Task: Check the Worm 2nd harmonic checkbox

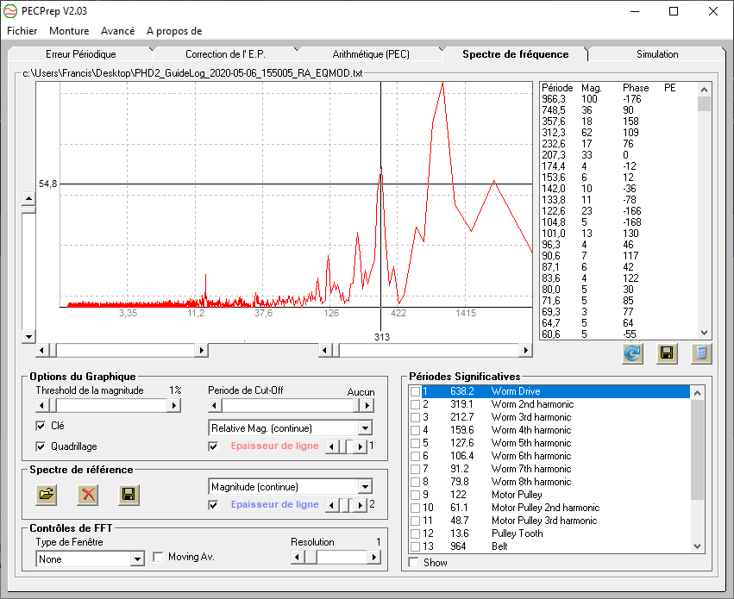Action: pos(415,404)
